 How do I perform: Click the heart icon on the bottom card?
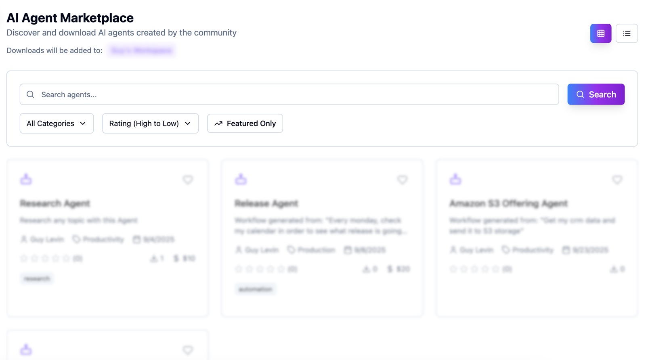(x=188, y=350)
